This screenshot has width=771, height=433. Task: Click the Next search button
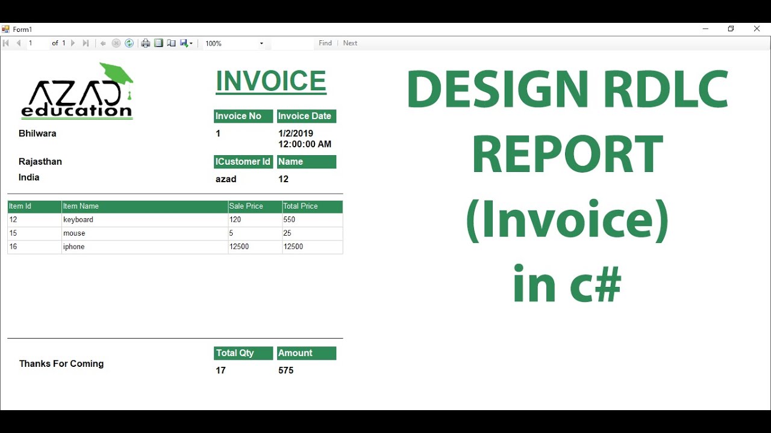pos(350,43)
